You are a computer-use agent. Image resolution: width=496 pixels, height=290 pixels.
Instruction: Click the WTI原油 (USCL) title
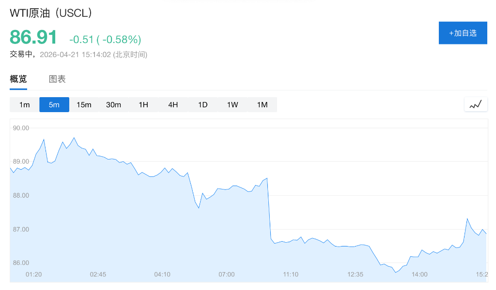[51, 13]
